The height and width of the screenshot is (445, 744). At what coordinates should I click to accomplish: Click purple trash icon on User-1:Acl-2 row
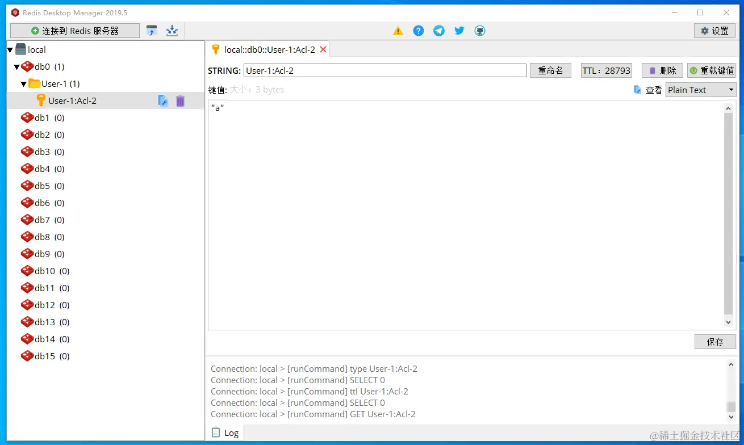click(180, 101)
